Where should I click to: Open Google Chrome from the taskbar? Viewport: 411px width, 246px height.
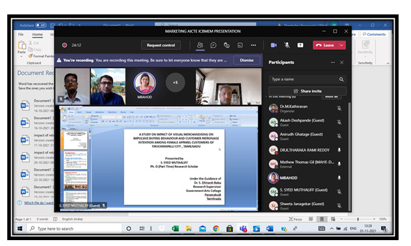tap(216, 228)
